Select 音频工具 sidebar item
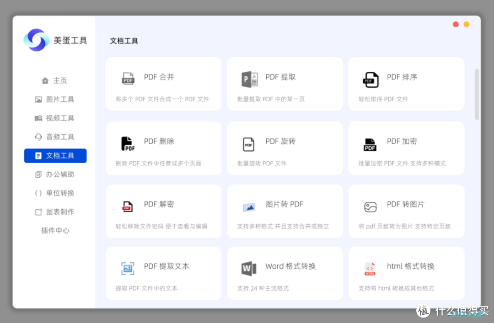 (x=55, y=137)
